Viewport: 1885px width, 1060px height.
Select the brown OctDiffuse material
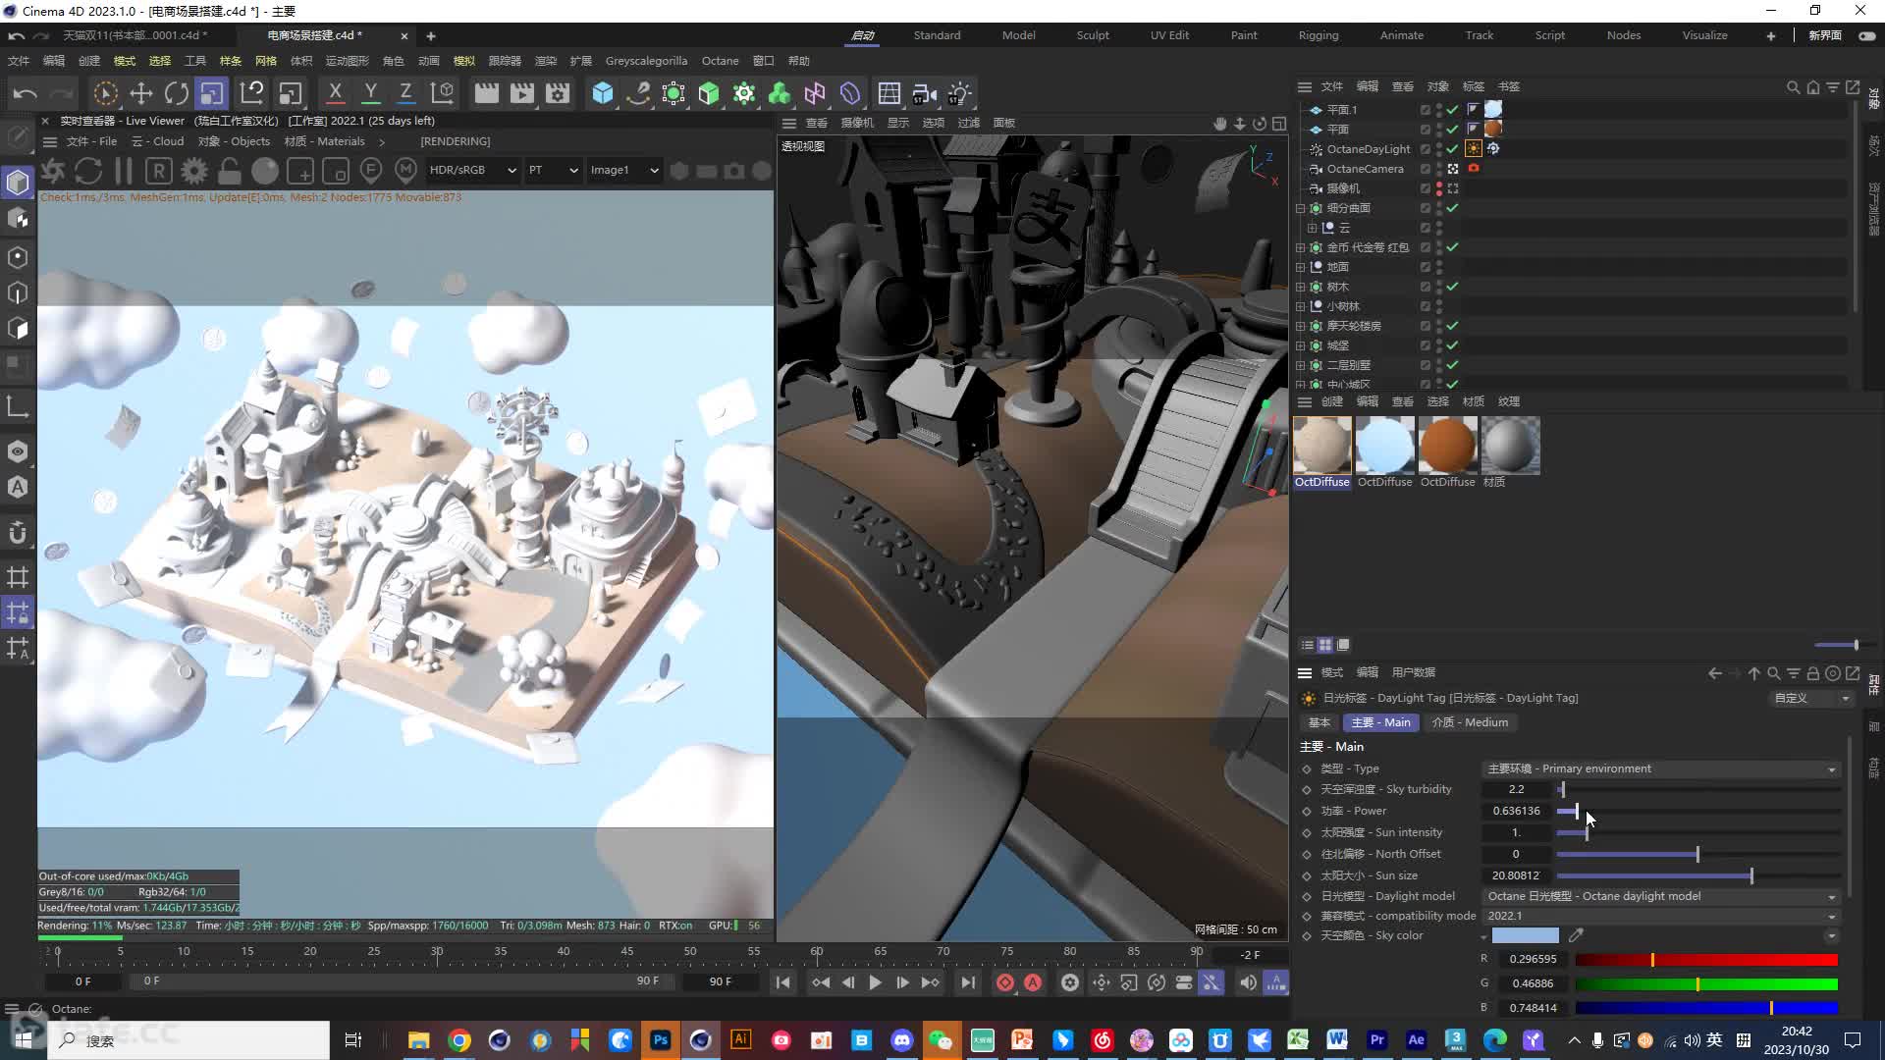(1447, 445)
